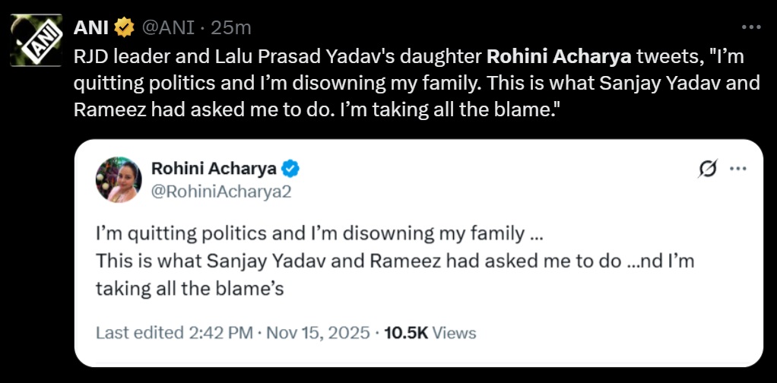The image size is (777, 383).
Task: Click the gold verified badge beside ANI
Action: tap(123, 28)
